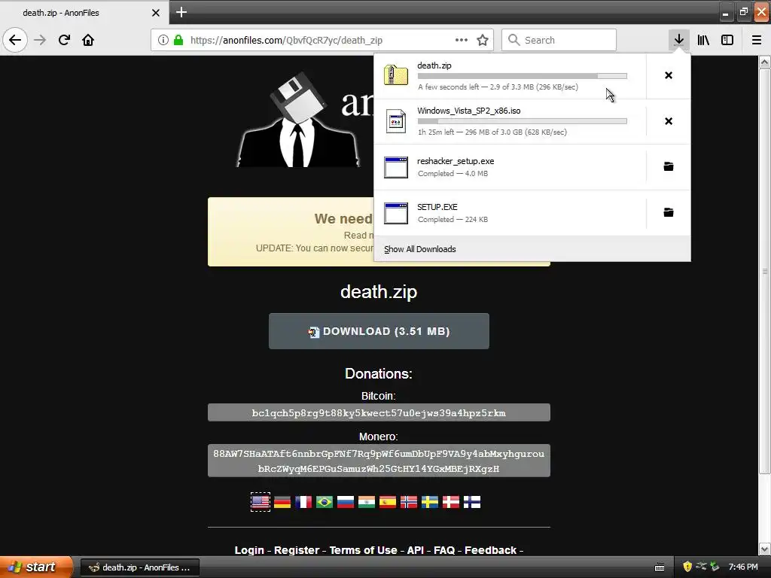Open the API link
771x578 pixels.
415,550
